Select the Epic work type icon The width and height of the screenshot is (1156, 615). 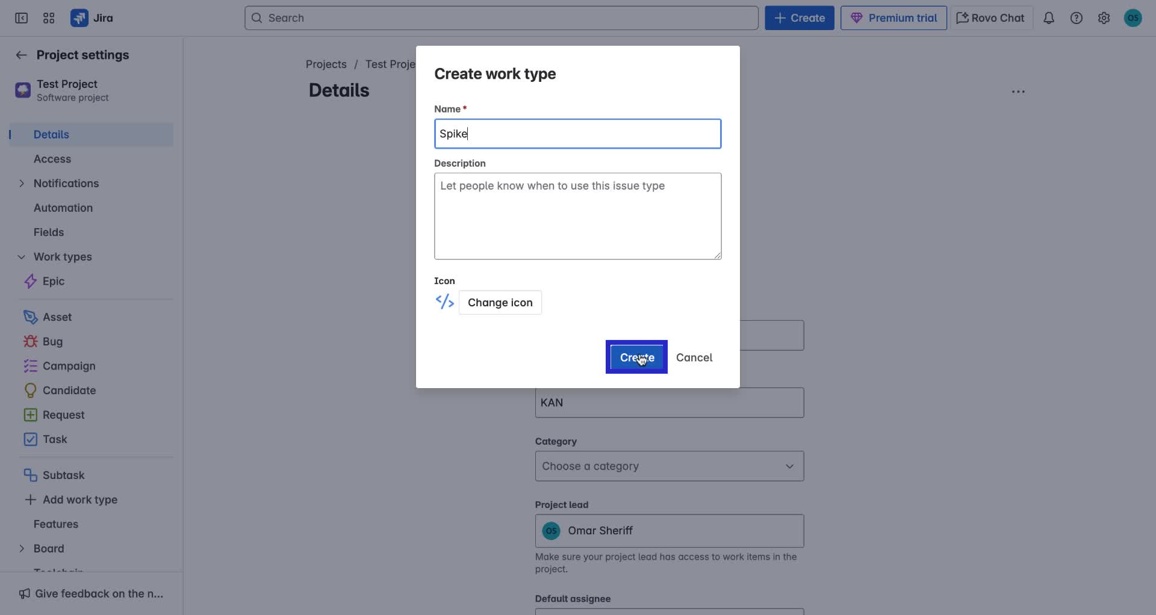(31, 281)
